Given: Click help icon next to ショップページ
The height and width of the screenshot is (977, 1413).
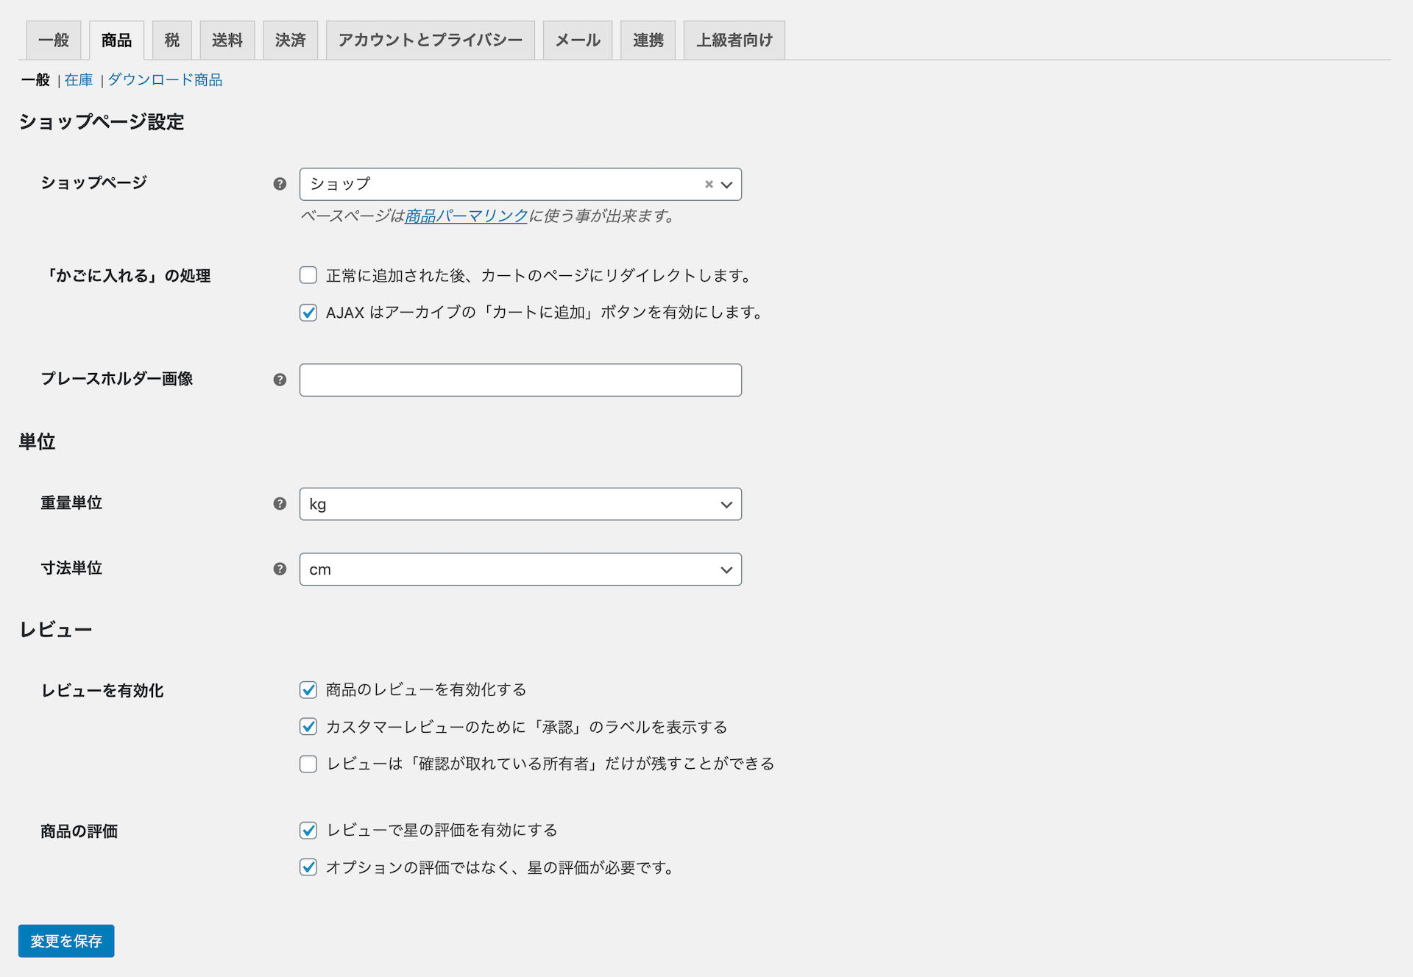Looking at the screenshot, I should coord(280,184).
